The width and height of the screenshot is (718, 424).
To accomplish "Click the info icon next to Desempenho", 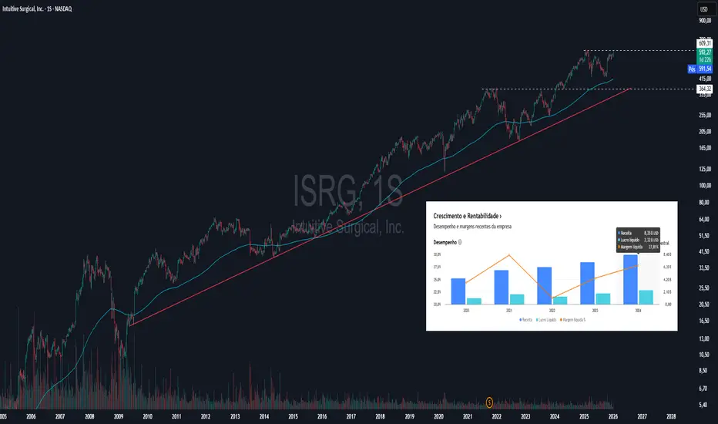I will point(460,242).
